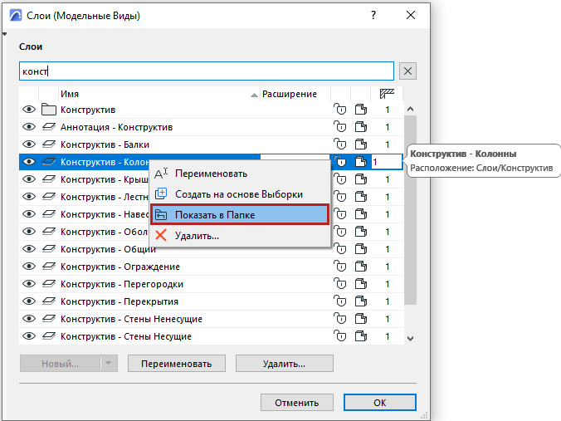Clear the layer search field with X button

407,71
